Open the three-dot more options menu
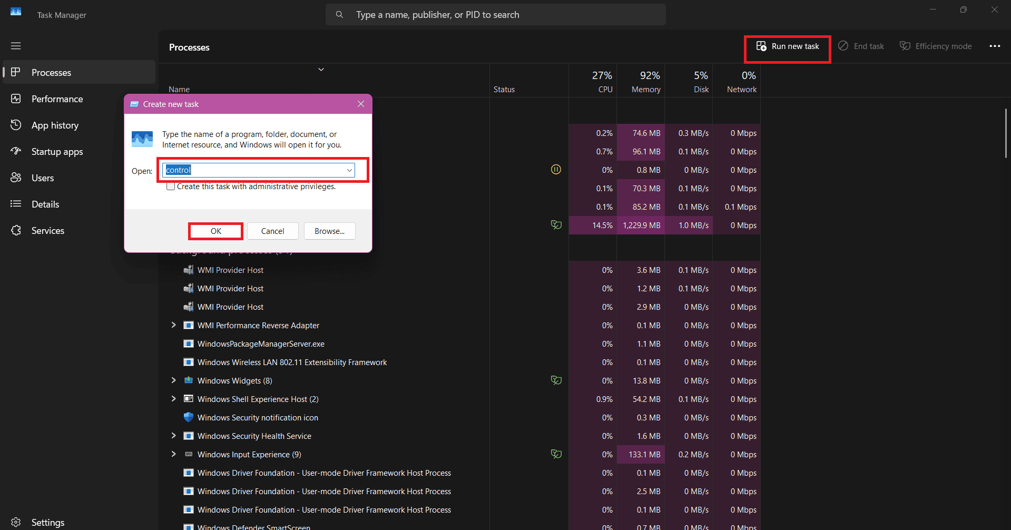 coord(995,46)
